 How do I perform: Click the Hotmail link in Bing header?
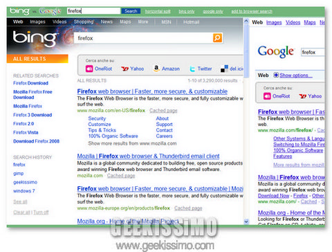click(x=191, y=22)
